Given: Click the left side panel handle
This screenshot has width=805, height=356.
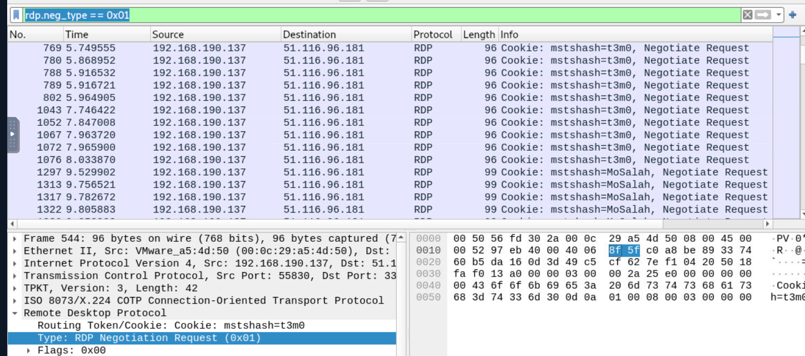Looking at the screenshot, I should (x=13, y=135).
